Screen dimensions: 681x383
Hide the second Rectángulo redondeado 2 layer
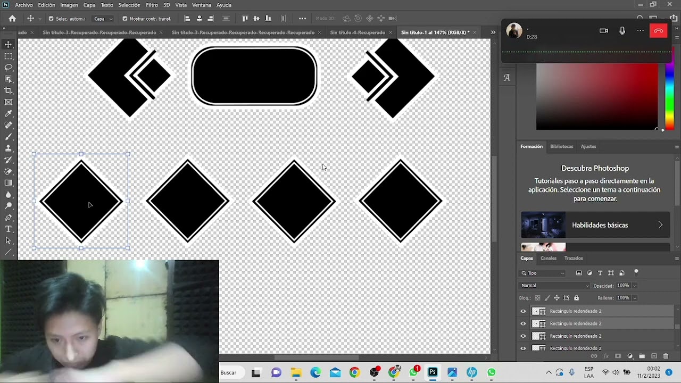523,323
